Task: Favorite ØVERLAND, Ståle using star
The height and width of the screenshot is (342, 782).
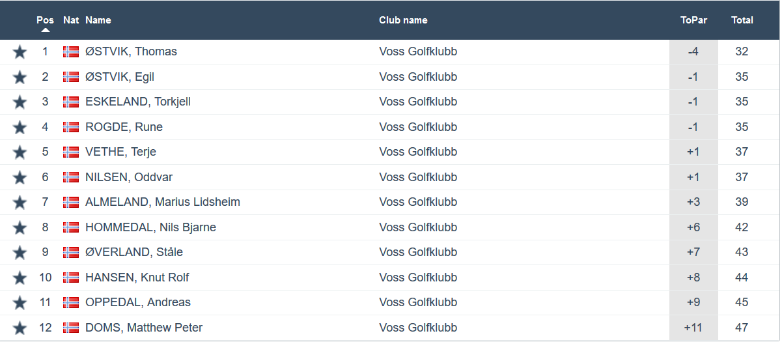Action: tap(20, 253)
